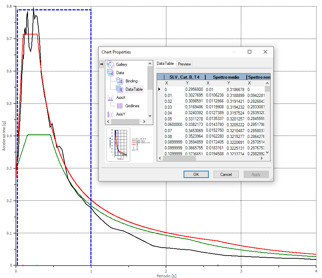This screenshot has height=278, width=322.
Task: Click the Data node icon
Action: pos(110,73)
